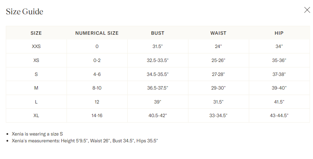
Task: Select the XXS size cell
Action: point(36,47)
